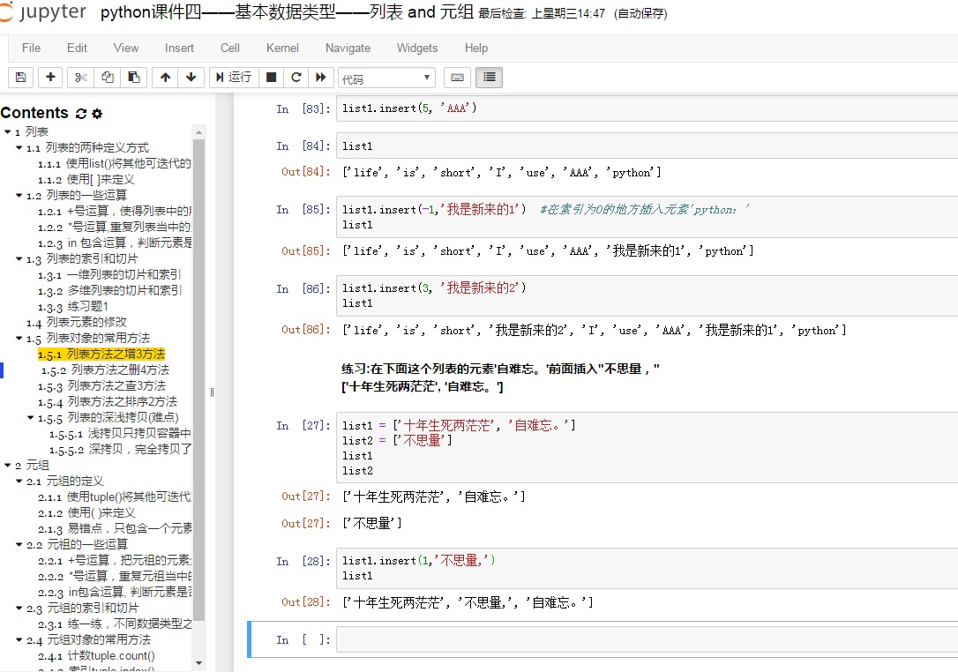Contents panel scroll up arrow
This screenshot has height=672, width=958.
click(198, 132)
